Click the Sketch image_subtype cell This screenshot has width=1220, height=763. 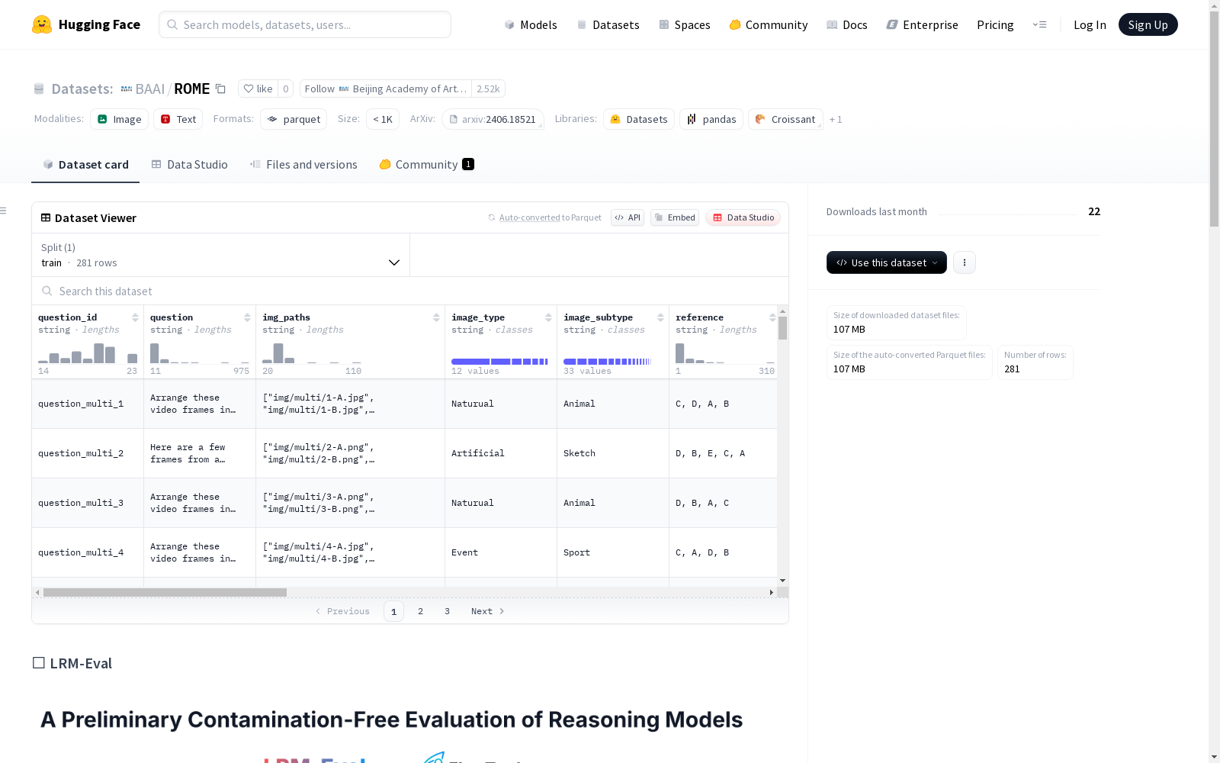pos(613,453)
